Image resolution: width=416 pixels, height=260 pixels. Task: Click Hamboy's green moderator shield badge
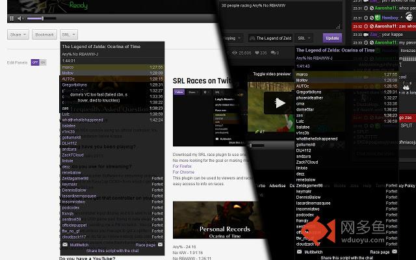pos(378,18)
